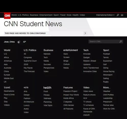Screen dimensions: 127x119
Task: Click Jinan, China location text
Action: pos(9,42)
